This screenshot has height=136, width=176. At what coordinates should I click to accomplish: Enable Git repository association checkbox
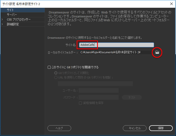(x=49, y=67)
